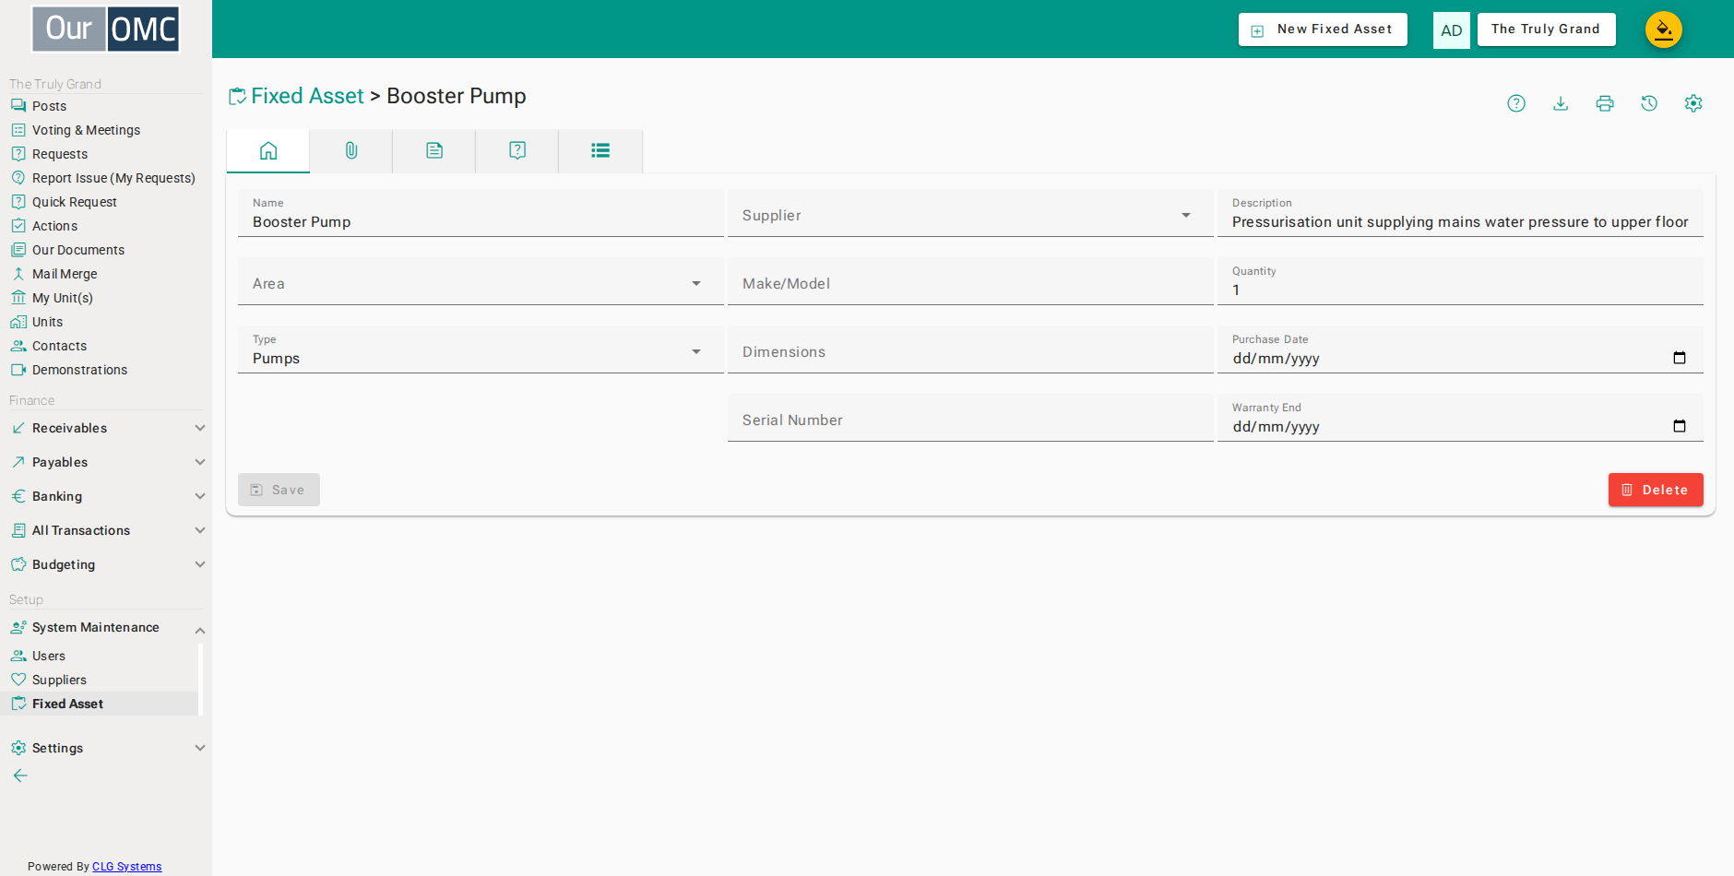The image size is (1734, 876).
Task: Expand the Budgeting menu
Action: pyautogui.click(x=106, y=564)
